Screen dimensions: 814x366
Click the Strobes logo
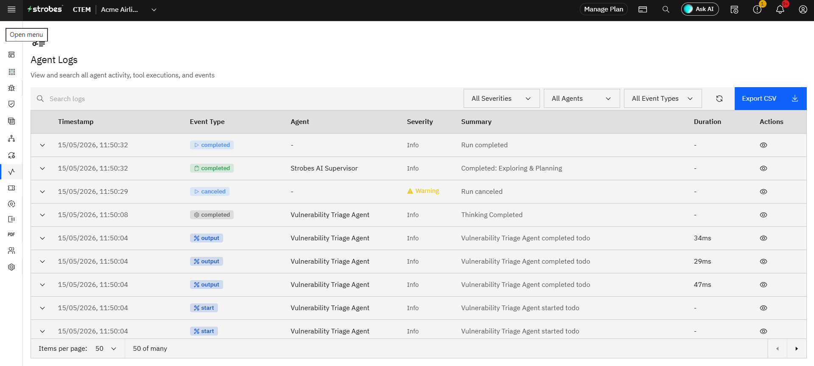pos(45,9)
